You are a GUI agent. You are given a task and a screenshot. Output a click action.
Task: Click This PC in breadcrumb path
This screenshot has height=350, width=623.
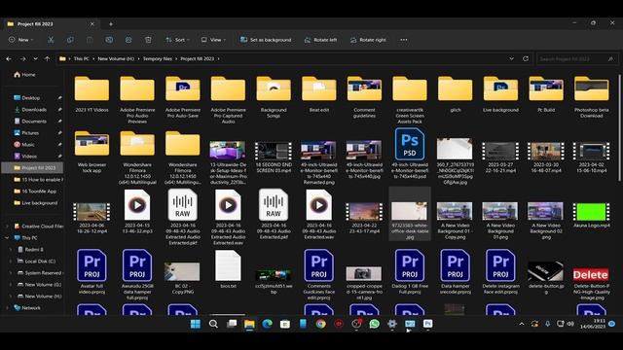(82, 58)
